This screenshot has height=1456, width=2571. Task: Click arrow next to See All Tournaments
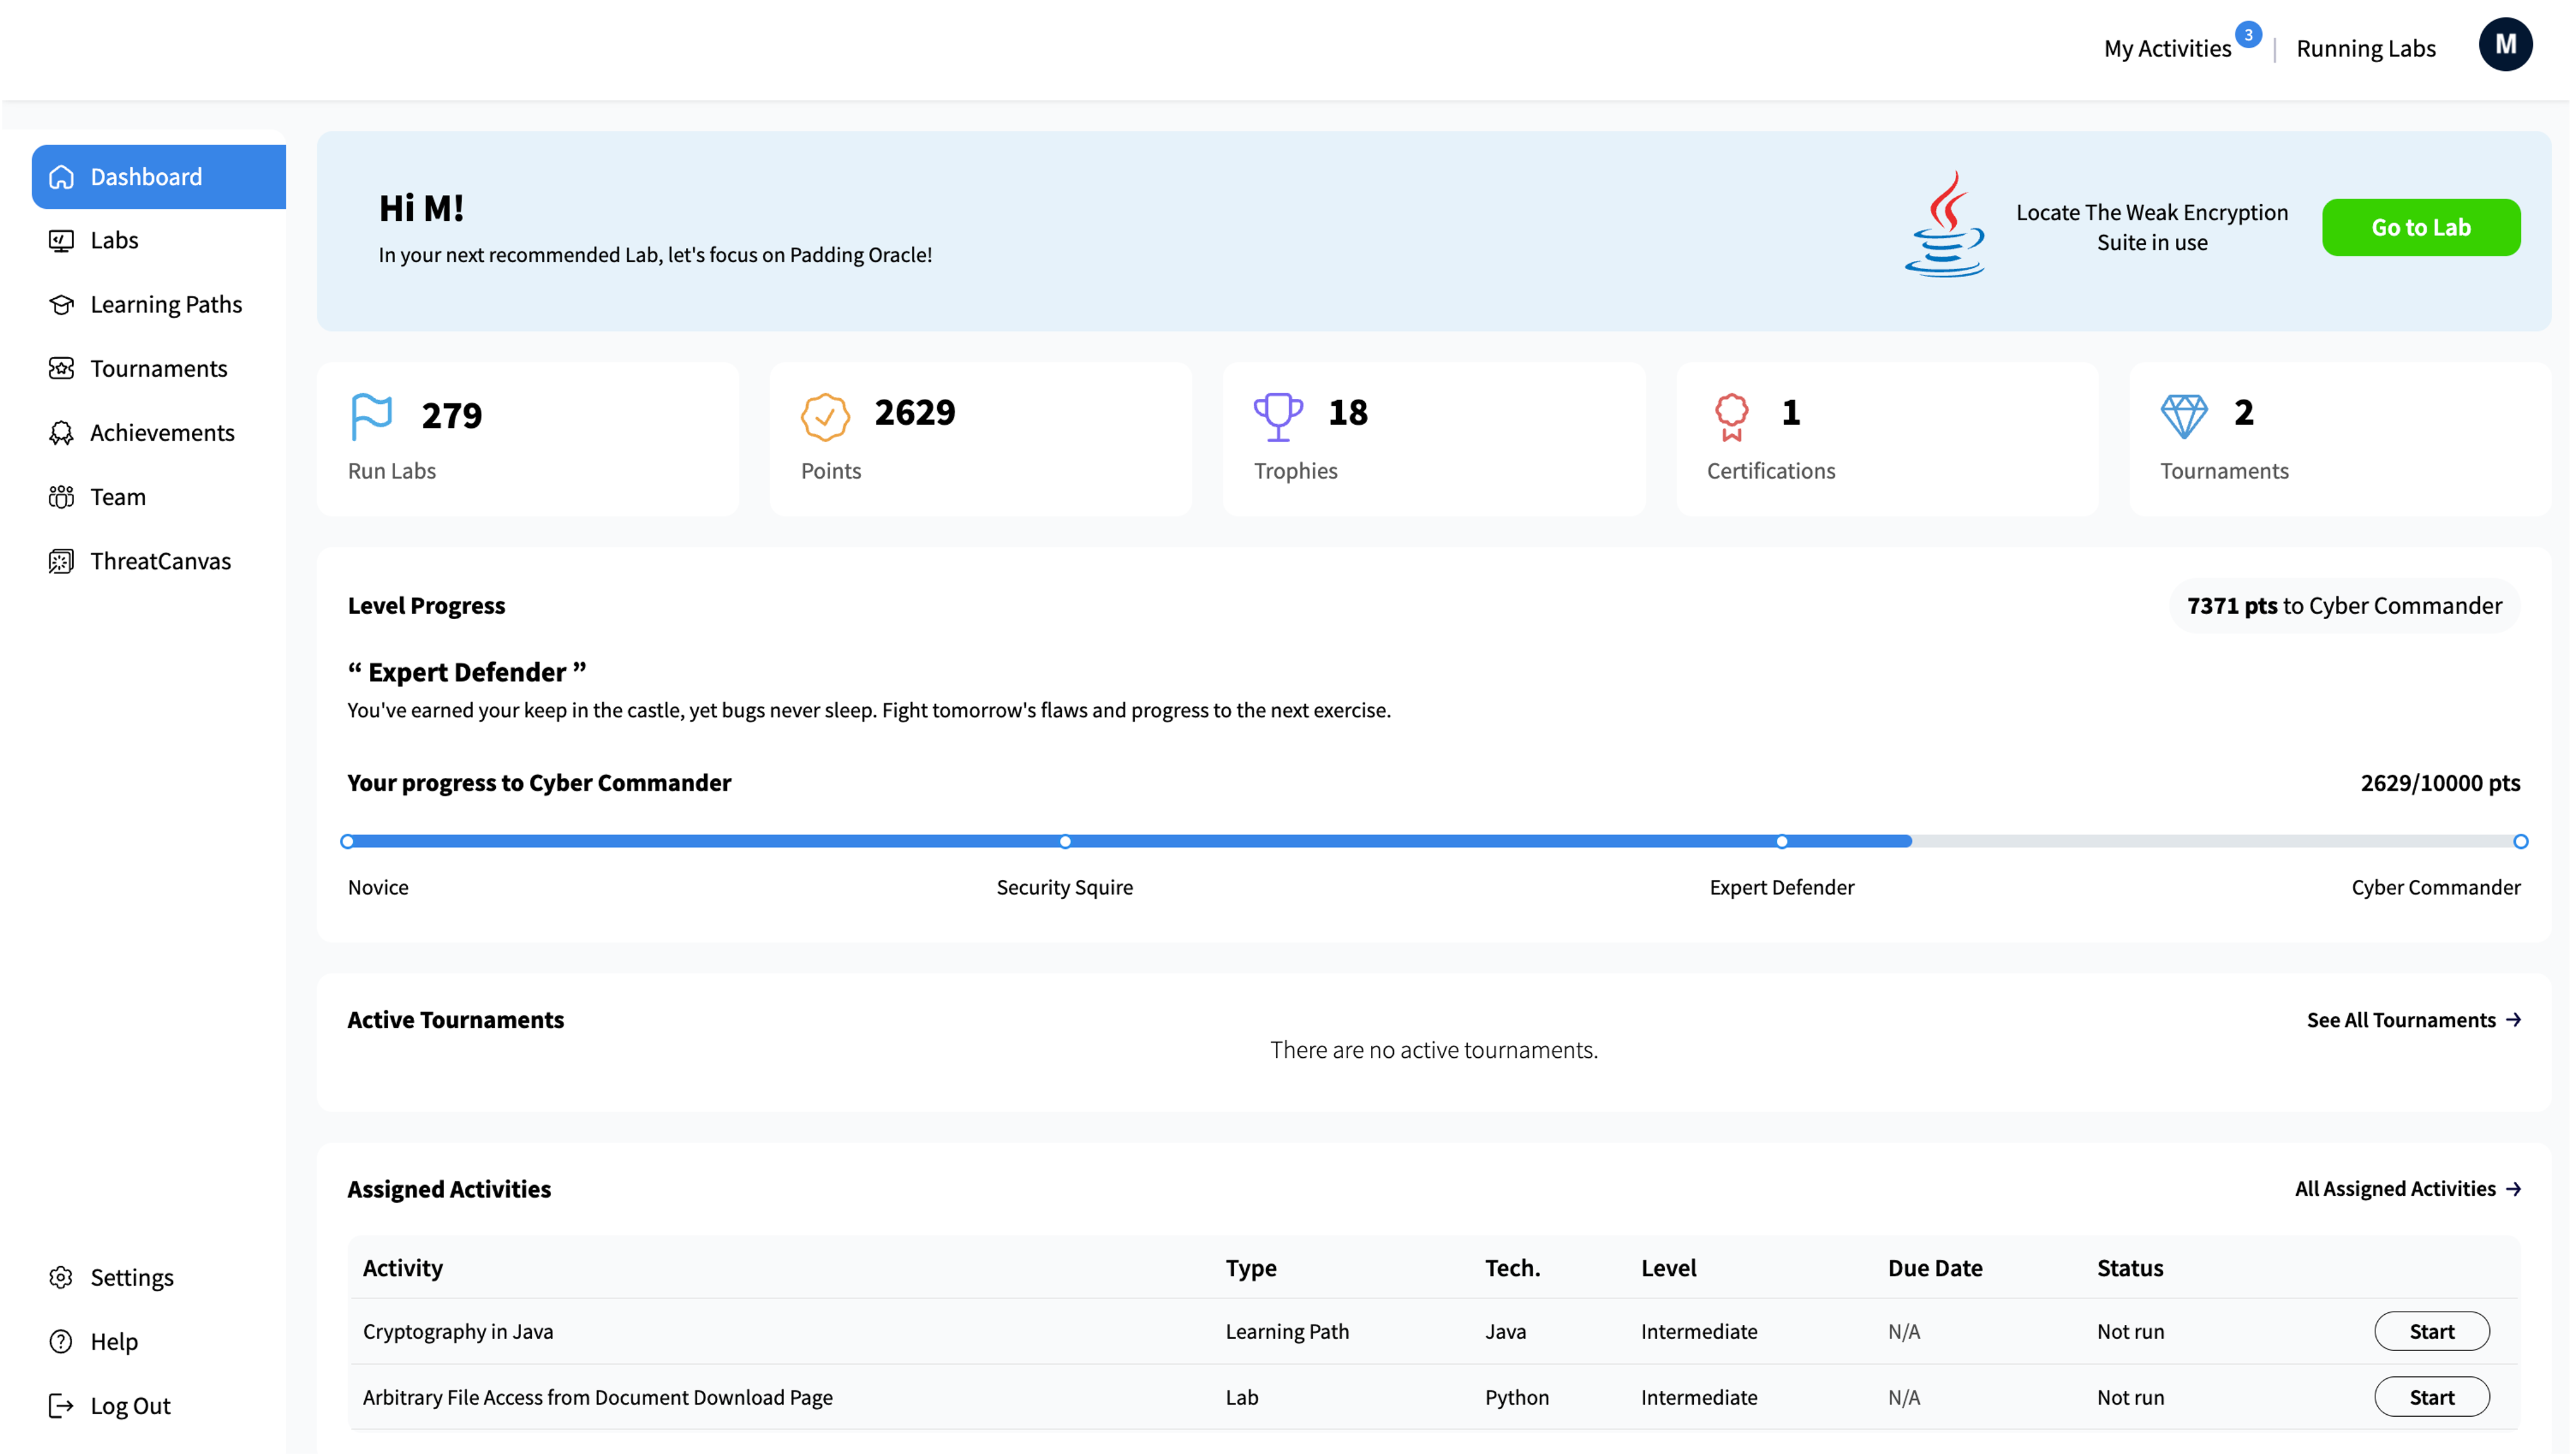2513,1020
